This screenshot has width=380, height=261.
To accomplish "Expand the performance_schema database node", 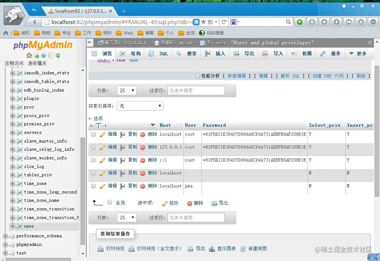I will [5, 236].
